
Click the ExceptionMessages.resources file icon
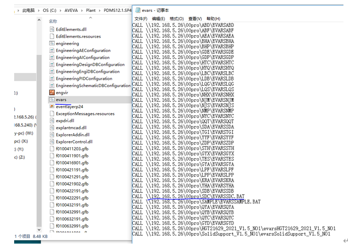click(x=52, y=114)
